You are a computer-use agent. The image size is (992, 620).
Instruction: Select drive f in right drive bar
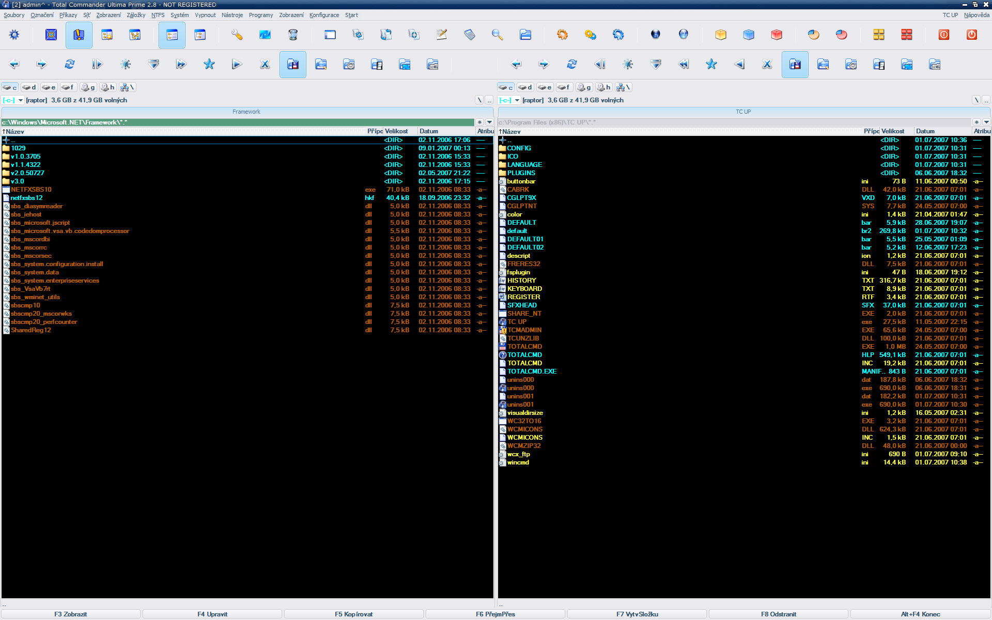[565, 87]
